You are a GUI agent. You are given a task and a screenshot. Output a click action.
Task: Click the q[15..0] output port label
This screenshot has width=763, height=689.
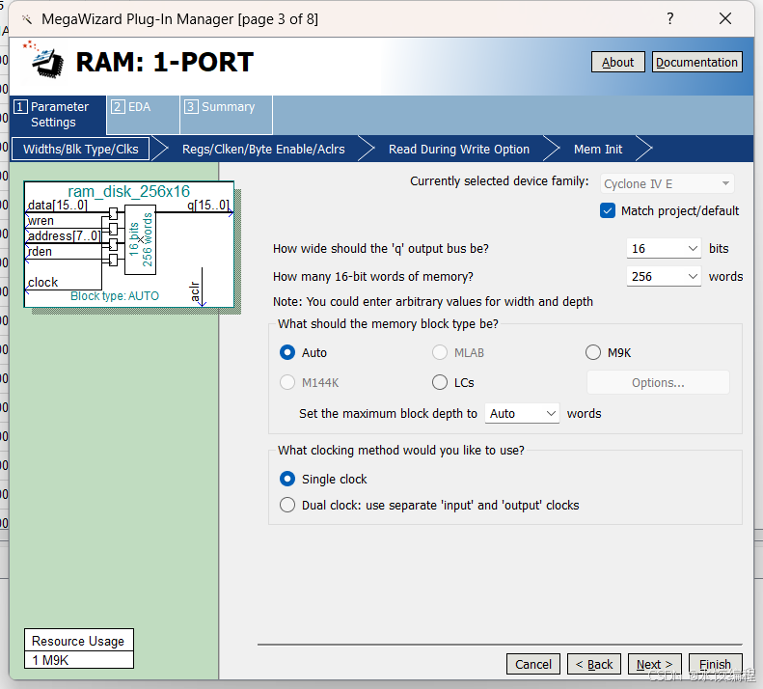(207, 205)
